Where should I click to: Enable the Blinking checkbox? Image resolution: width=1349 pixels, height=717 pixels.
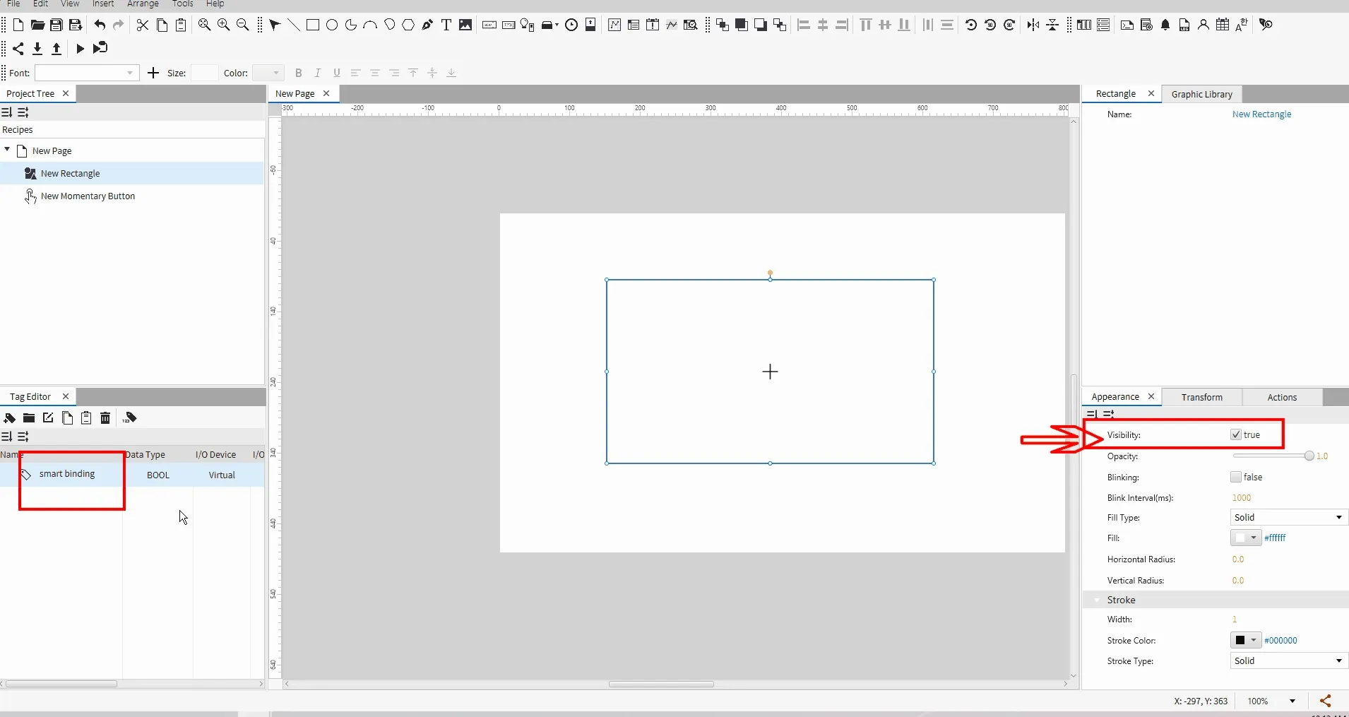[x=1236, y=478]
